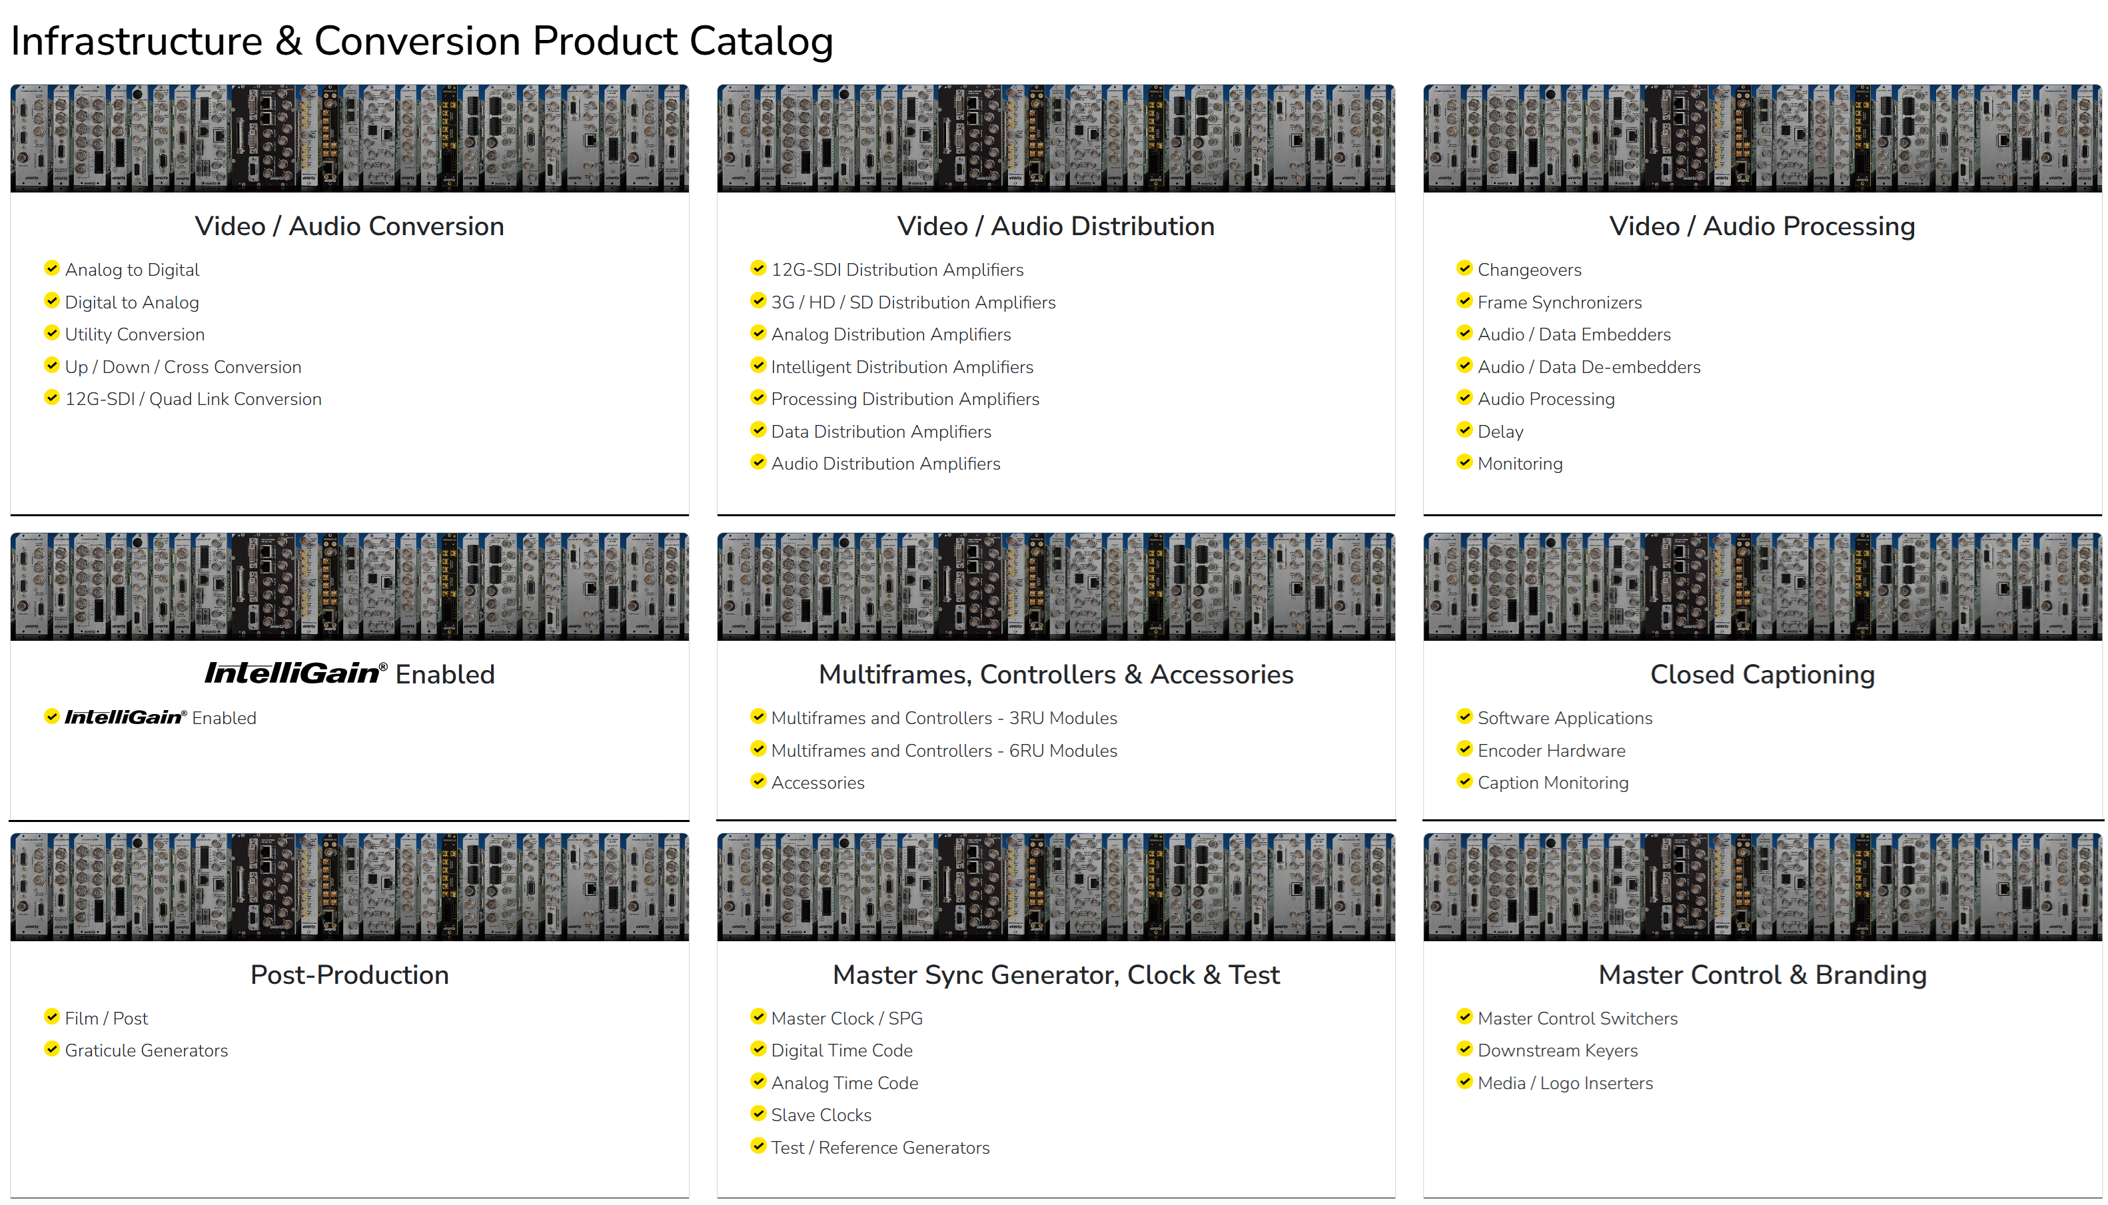2108x1205 pixels.
Task: Click the Video / Audio Conversion banner image
Action: click(349, 138)
